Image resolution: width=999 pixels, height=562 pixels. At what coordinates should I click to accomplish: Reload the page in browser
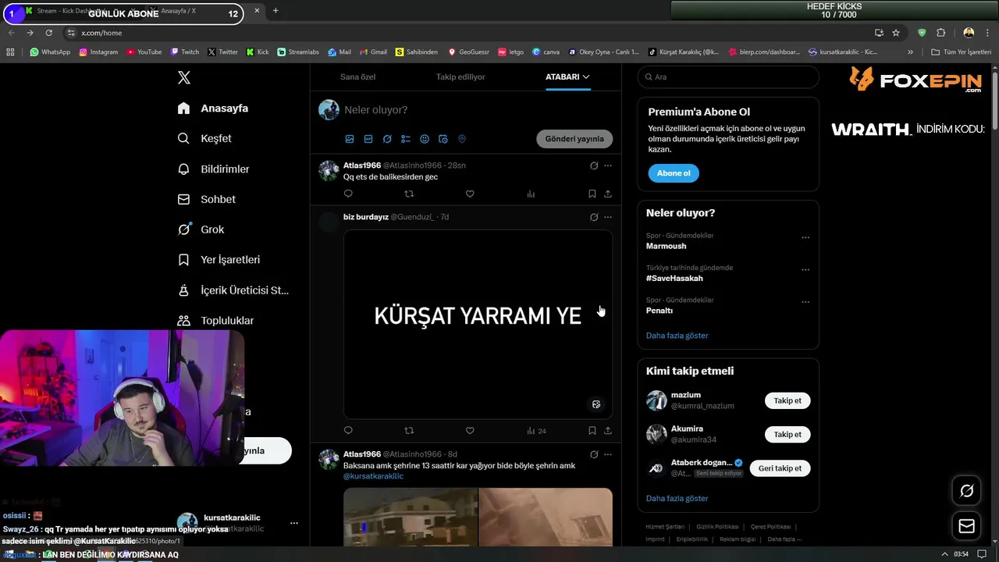(48, 33)
